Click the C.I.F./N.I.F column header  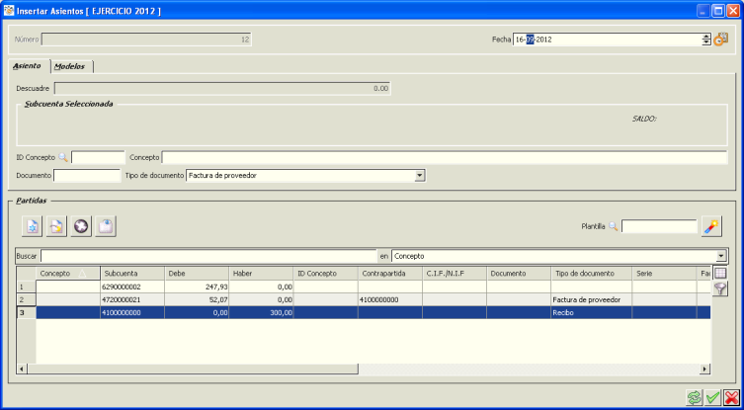[455, 274]
